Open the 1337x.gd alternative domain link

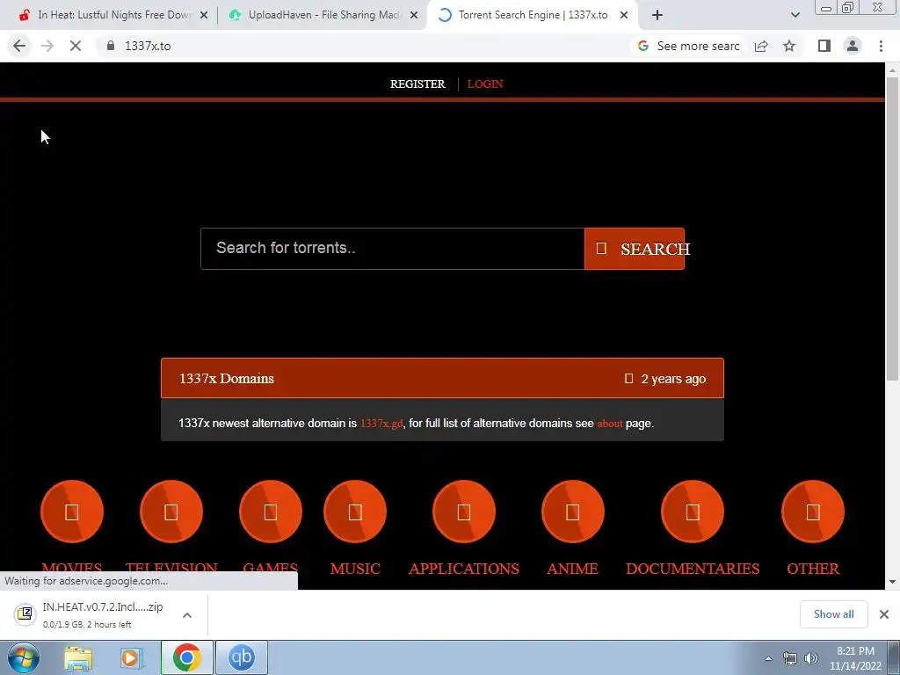point(381,424)
